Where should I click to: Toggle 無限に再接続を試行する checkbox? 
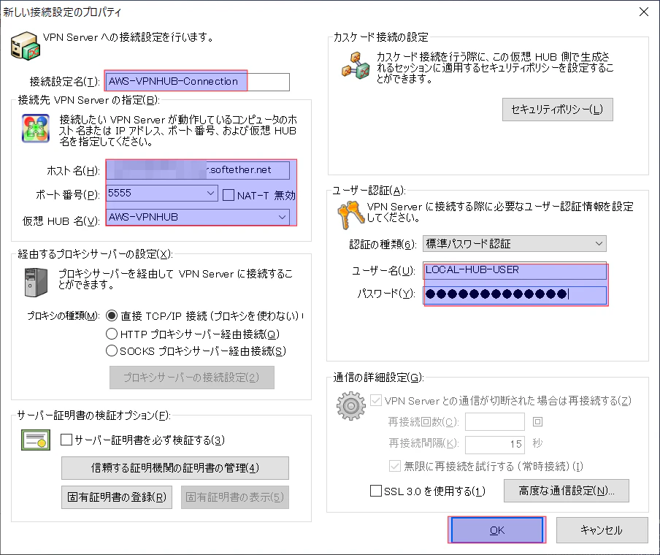pos(395,466)
